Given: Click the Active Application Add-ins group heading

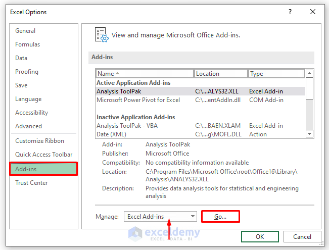Looking at the screenshot, I should (133, 83).
